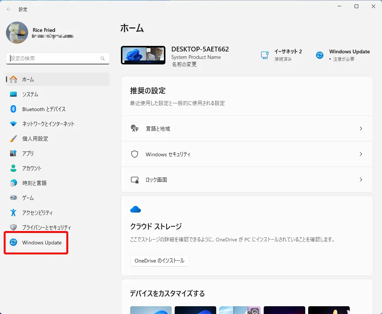Open Windows Update status in header
Image resolution: width=382 pixels, height=314 pixels.
click(343, 55)
